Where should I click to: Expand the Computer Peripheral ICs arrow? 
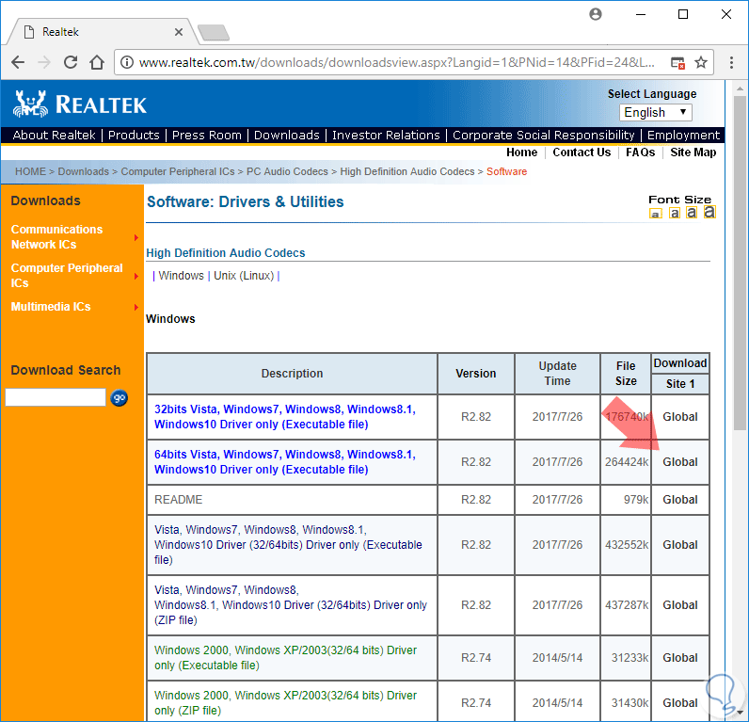pos(136,276)
